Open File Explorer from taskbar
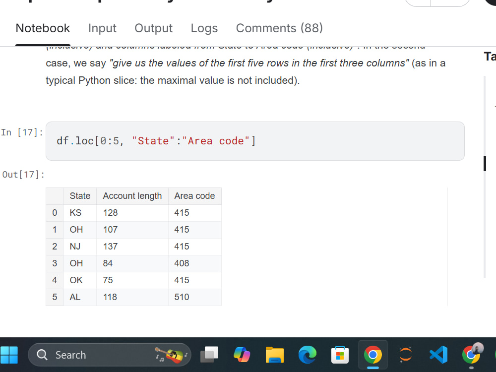 pyautogui.click(x=275, y=355)
